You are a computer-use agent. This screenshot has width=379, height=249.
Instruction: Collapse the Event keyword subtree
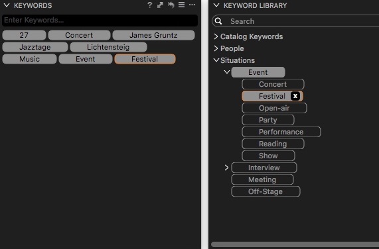click(227, 72)
